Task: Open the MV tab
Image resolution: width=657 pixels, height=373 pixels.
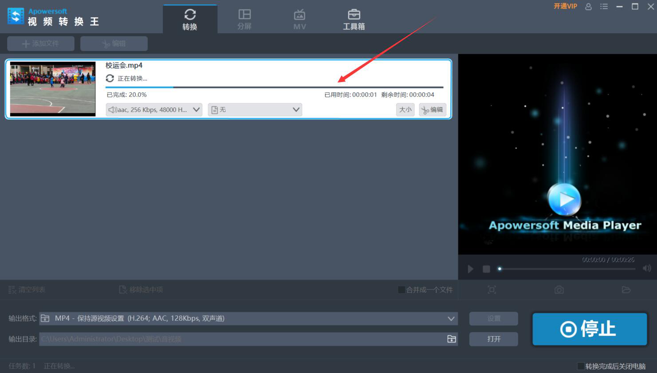Action: click(299, 20)
